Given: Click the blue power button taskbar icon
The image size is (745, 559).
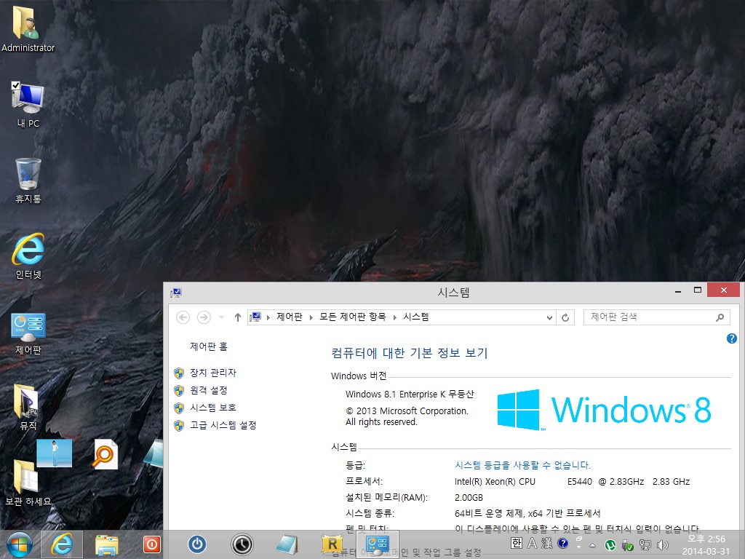Looking at the screenshot, I should [x=196, y=544].
